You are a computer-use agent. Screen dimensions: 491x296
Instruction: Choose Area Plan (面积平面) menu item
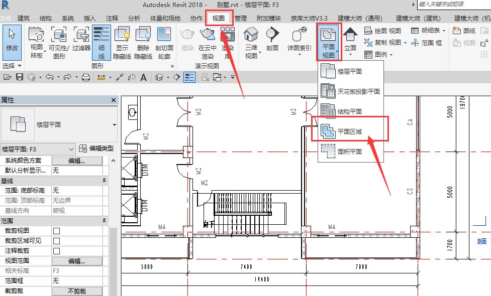[x=351, y=152]
